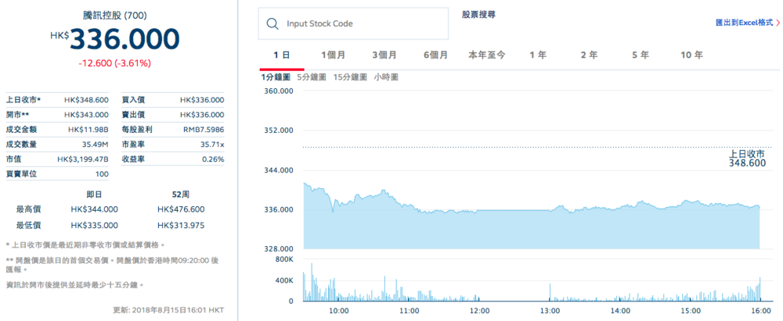
Task: Click the 13:00 time axis label
Action: [x=550, y=311]
